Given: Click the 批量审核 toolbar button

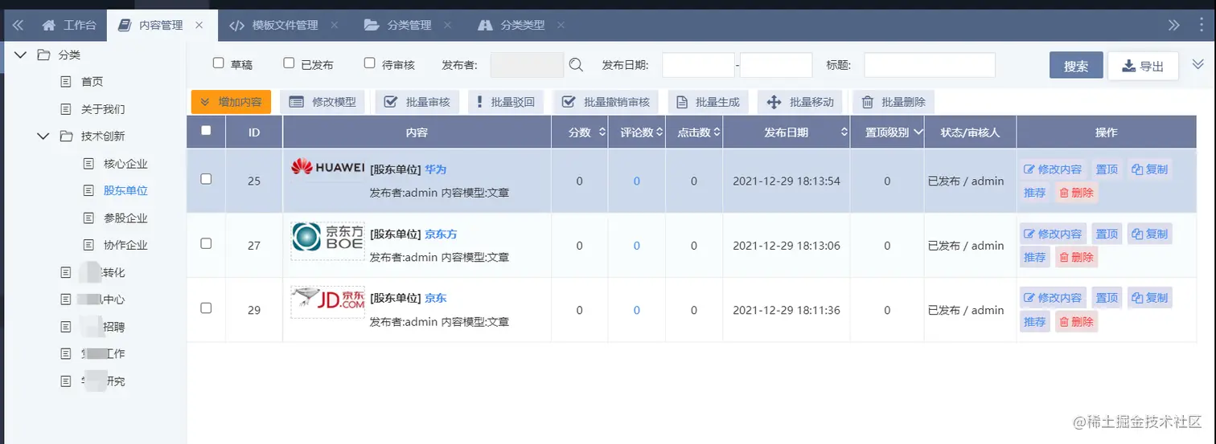Looking at the screenshot, I should (417, 102).
